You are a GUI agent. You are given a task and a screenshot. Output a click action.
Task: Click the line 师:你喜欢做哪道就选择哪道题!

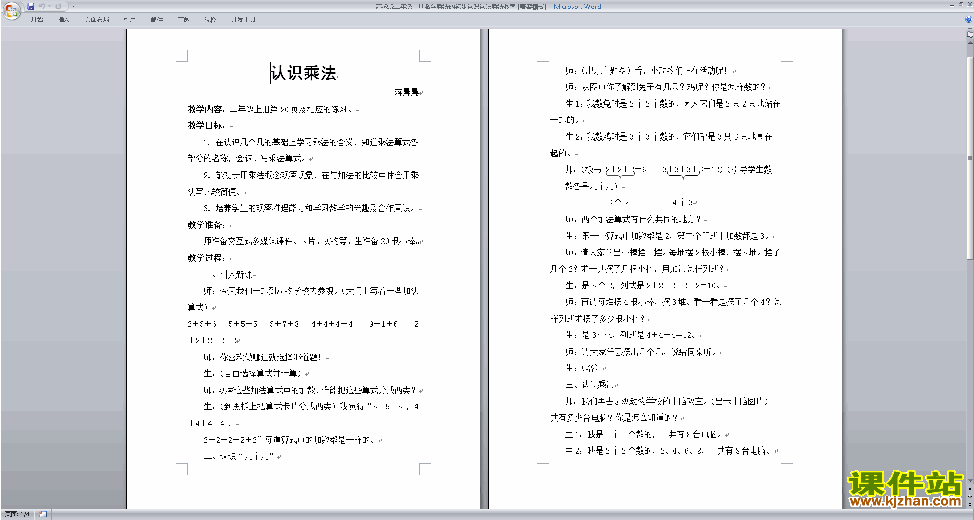(x=262, y=357)
